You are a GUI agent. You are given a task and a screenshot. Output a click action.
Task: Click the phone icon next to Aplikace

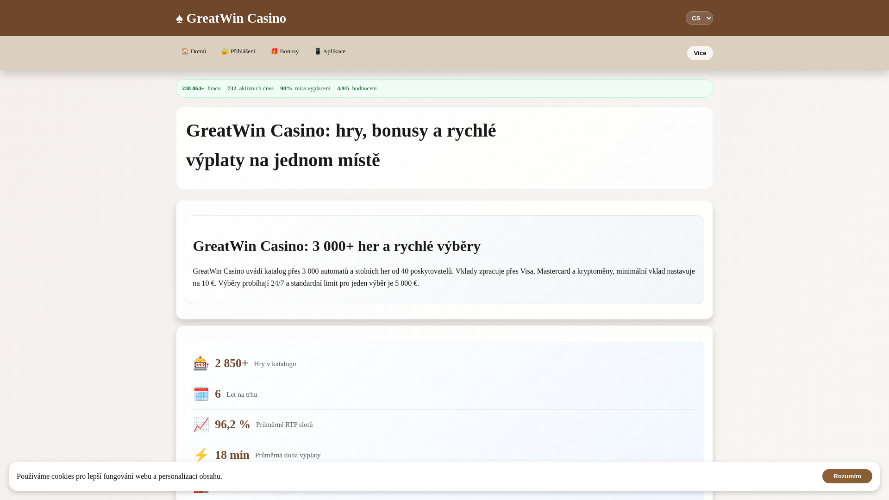click(x=318, y=51)
